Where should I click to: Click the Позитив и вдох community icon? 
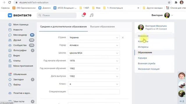click(10, 93)
